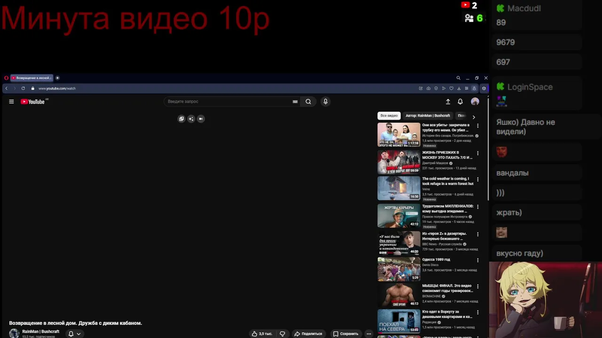The height and width of the screenshot is (338, 602).
Task: Open three-dot menu for "Из героя Z"
Action: (x=478, y=234)
